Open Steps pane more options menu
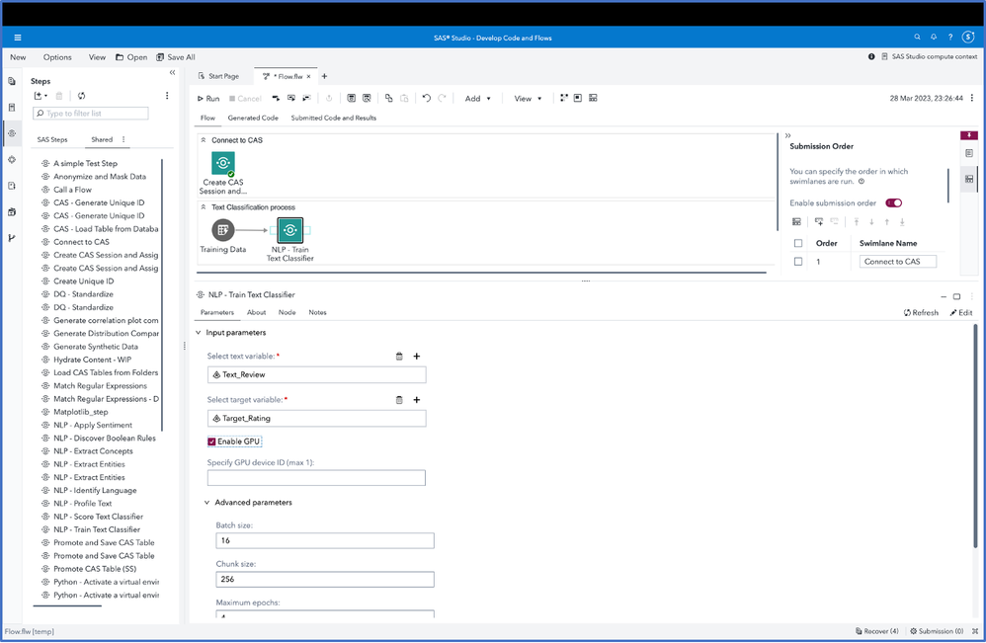 click(x=167, y=96)
